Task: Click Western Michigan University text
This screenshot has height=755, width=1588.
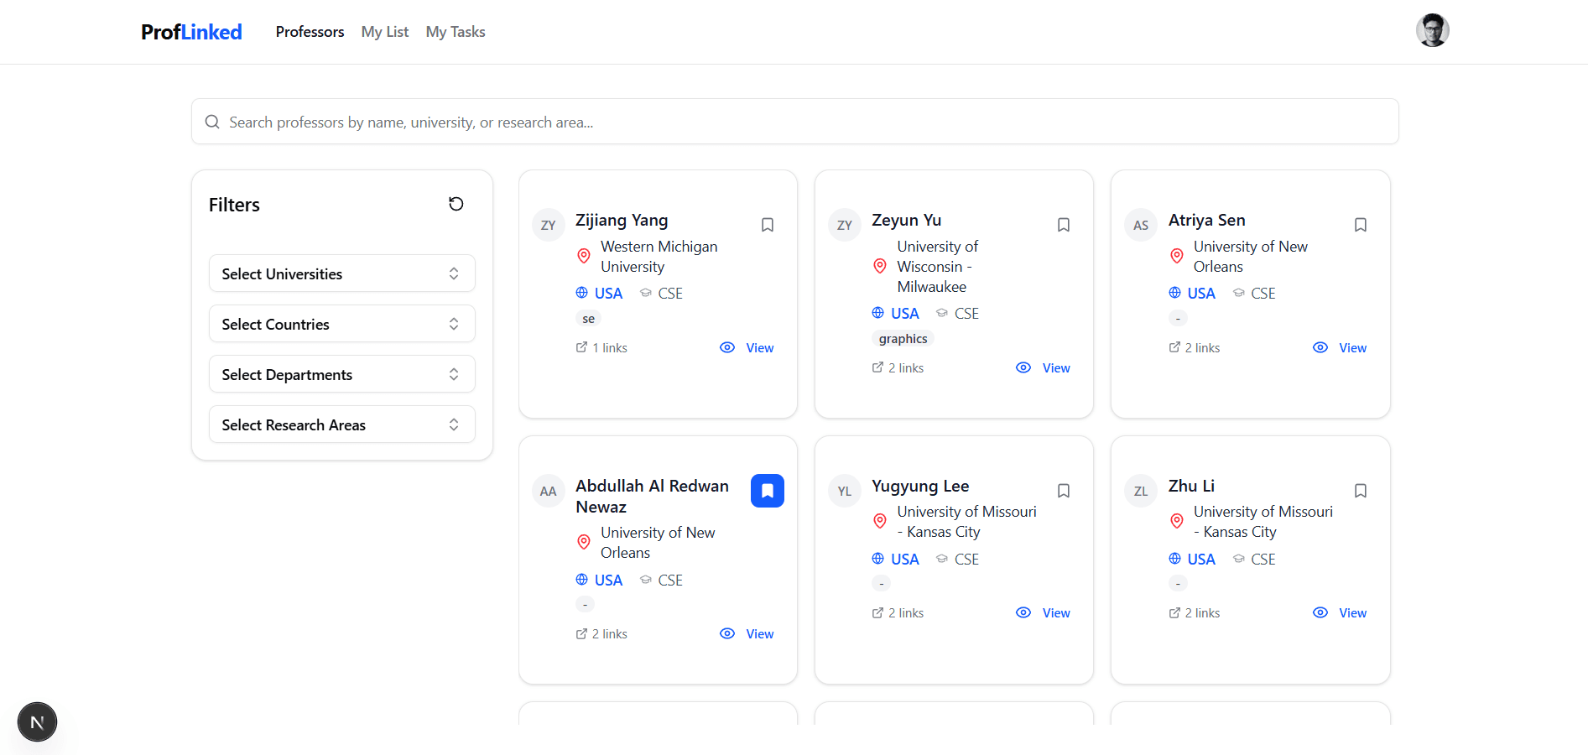Action: pyautogui.click(x=659, y=256)
